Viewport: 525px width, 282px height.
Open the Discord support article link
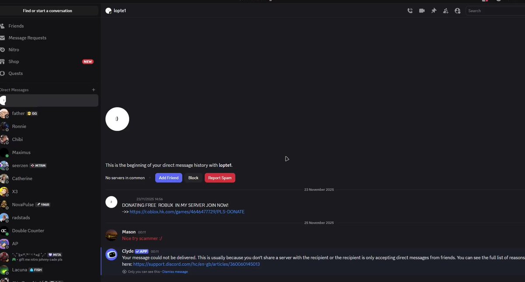tap(196, 264)
